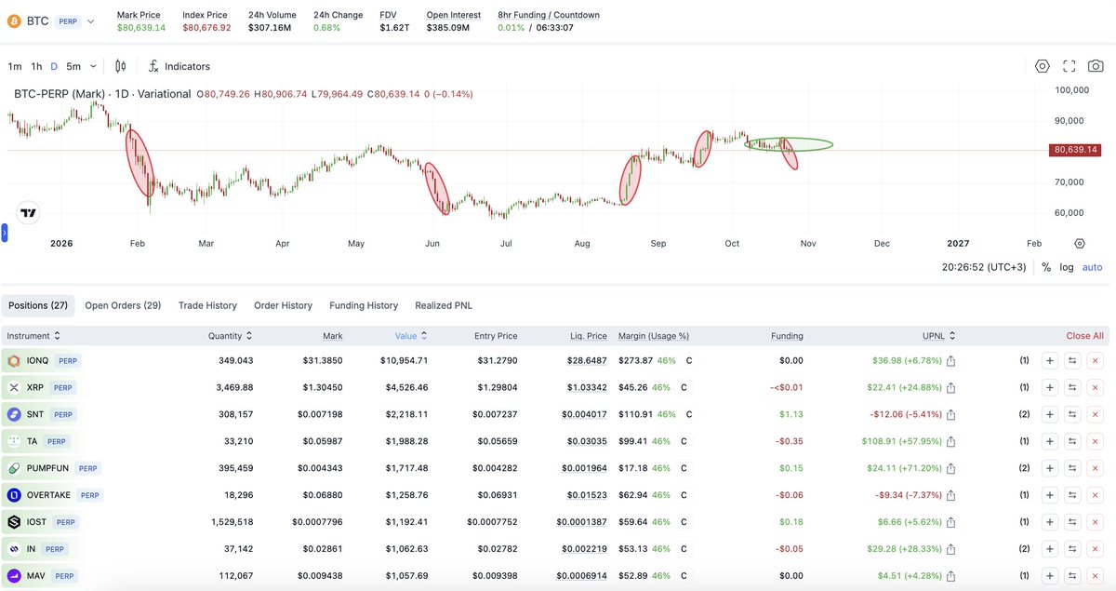
Task: Close the PUMPFUN position with the X
Action: pyautogui.click(x=1096, y=468)
